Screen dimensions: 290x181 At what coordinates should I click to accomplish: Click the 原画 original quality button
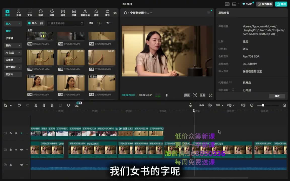point(187,95)
